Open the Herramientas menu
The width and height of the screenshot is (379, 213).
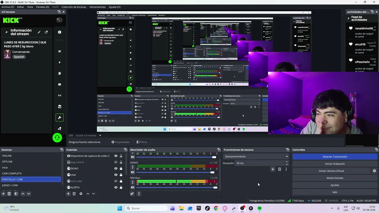coord(97,7)
